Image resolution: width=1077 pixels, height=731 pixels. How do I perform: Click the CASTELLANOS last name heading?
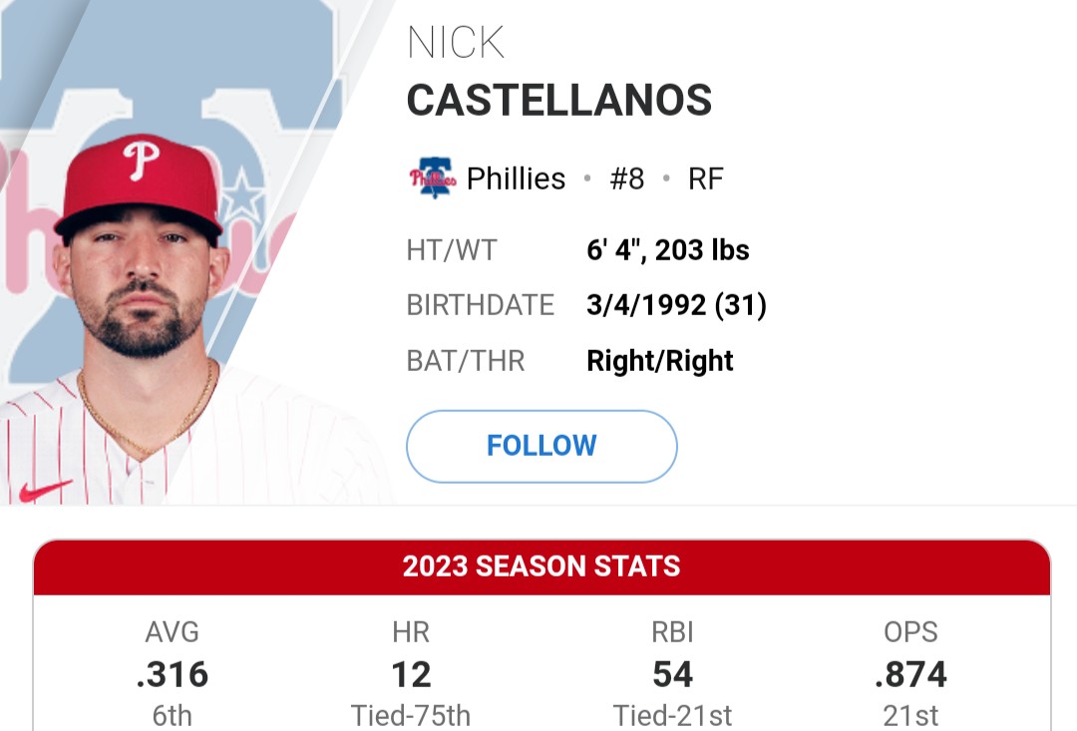pos(559,100)
